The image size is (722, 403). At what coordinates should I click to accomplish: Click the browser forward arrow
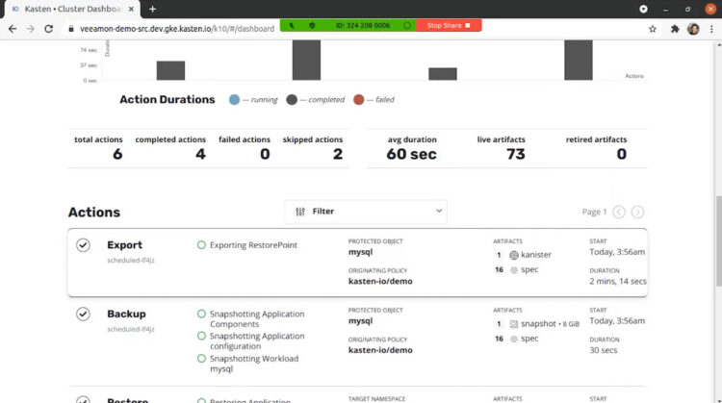[x=31, y=29]
